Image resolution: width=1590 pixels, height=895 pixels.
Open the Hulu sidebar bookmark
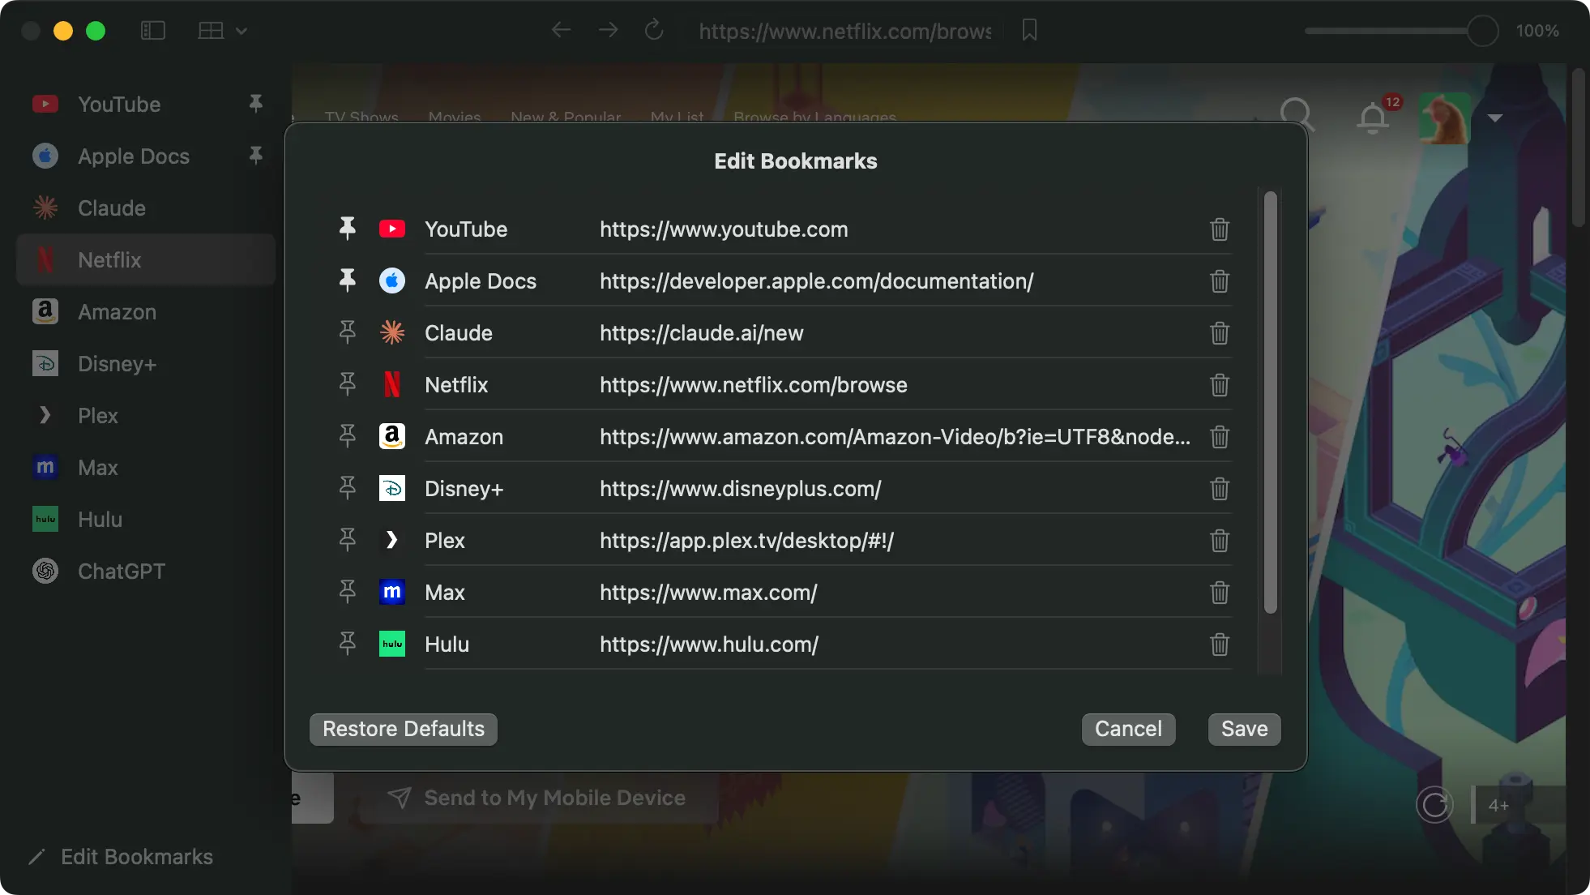[x=146, y=520]
